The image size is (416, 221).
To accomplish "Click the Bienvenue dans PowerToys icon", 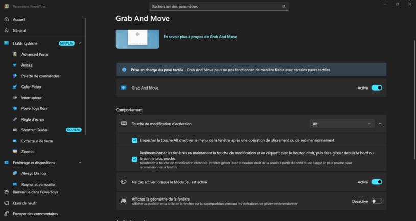I will pyautogui.click(x=7, y=192).
